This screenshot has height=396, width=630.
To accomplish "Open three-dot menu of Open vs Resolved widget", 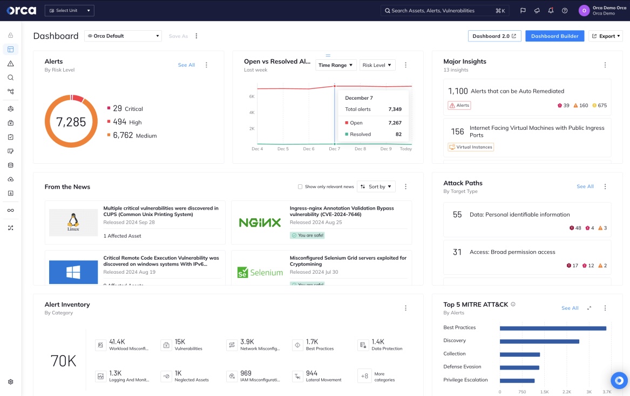I will pos(405,65).
